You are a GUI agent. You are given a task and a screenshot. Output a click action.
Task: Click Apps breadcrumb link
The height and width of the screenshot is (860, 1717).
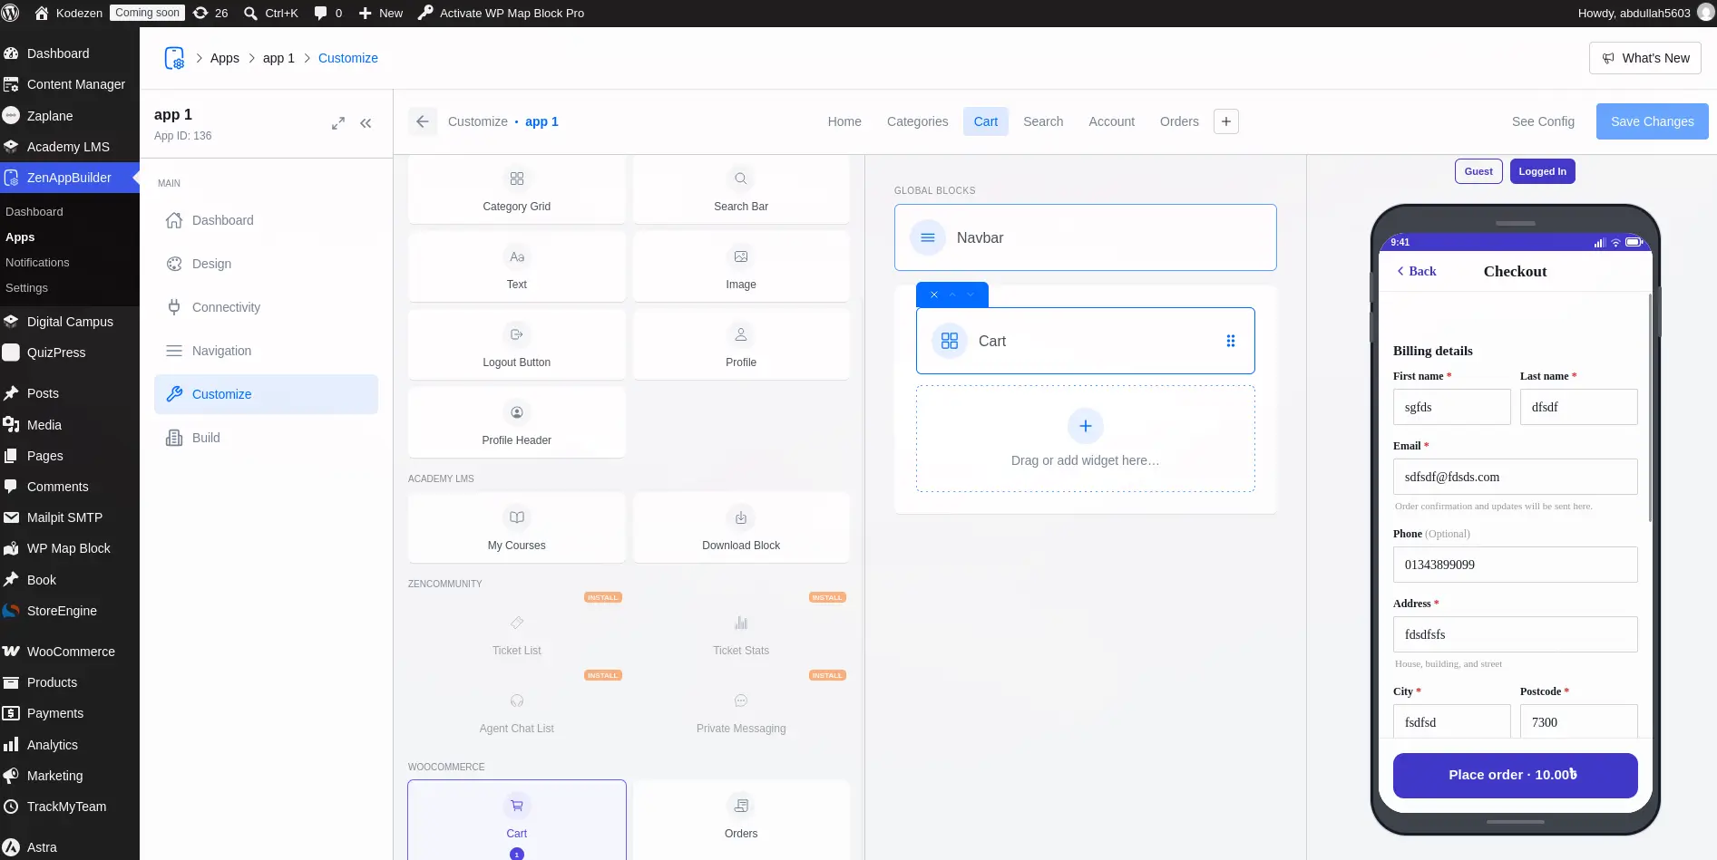[x=225, y=58]
